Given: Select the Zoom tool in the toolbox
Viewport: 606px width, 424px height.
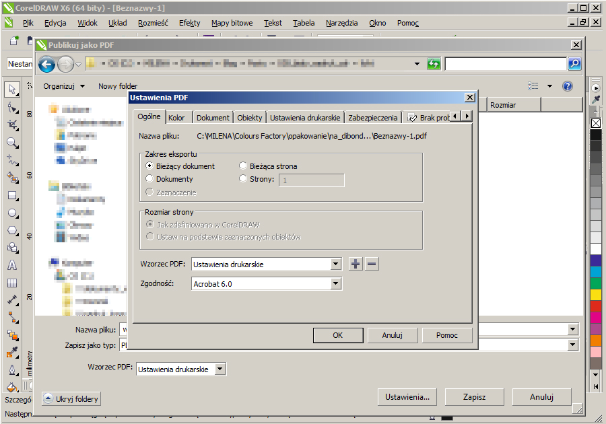Looking at the screenshot, I should (12, 143).
